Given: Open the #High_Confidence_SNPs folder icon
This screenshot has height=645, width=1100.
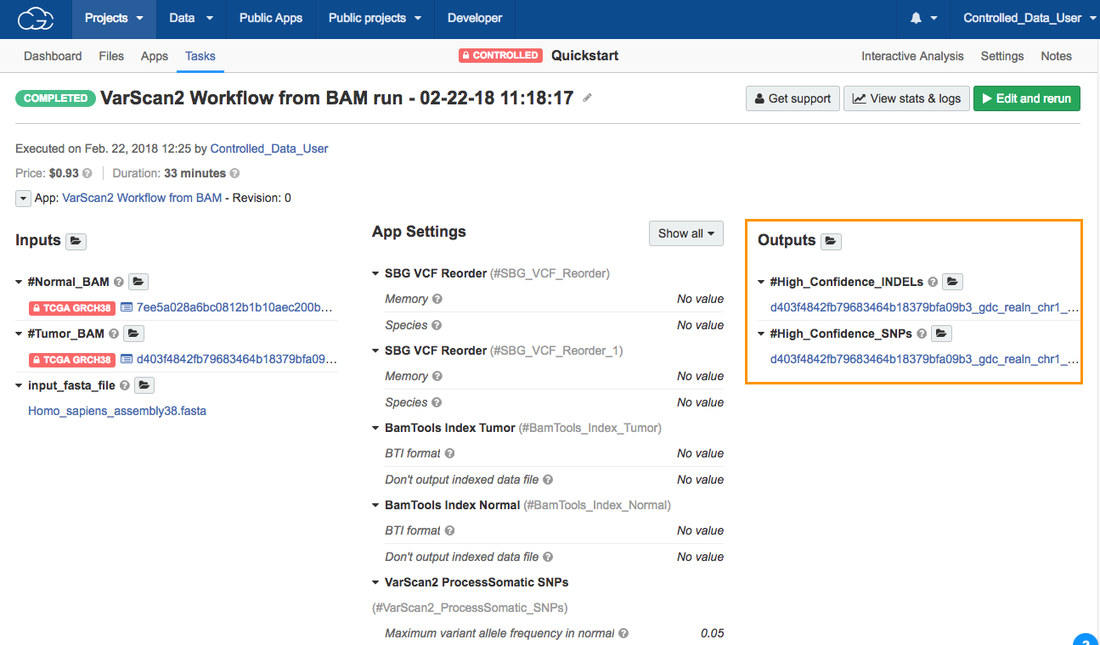Looking at the screenshot, I should pyautogui.click(x=941, y=334).
